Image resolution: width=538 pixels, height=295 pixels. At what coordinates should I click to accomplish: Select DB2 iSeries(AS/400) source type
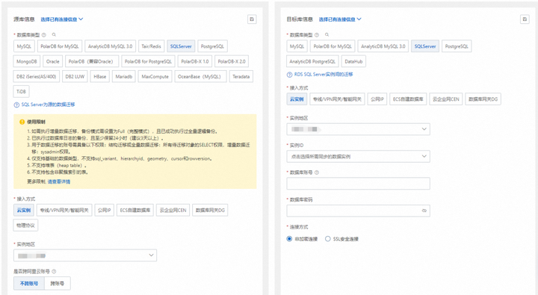pyautogui.click(x=37, y=76)
